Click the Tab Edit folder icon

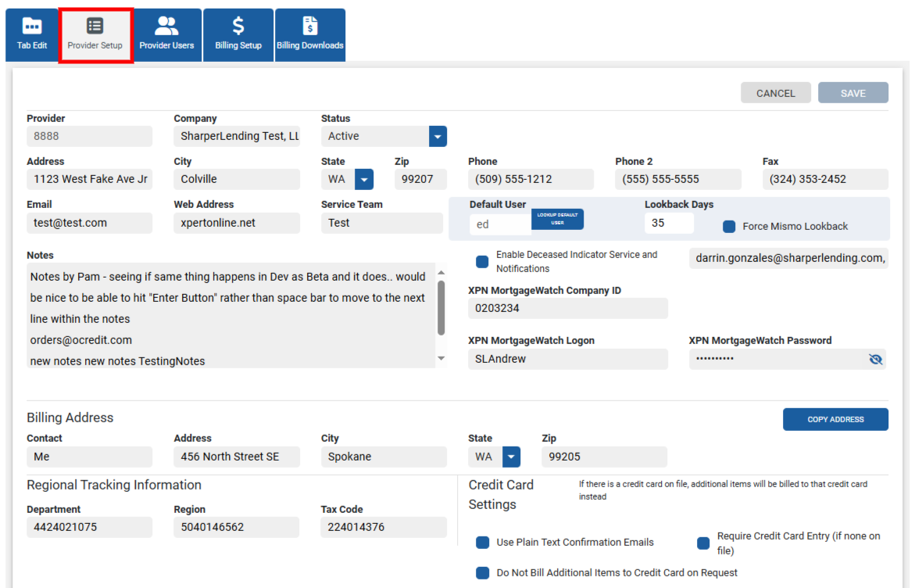click(x=32, y=26)
